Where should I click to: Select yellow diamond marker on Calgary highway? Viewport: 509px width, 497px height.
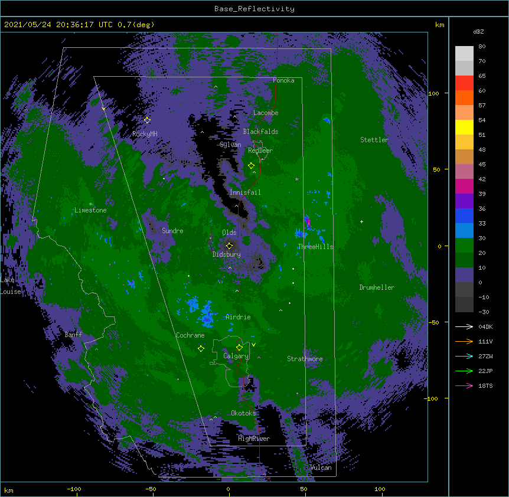coord(239,348)
